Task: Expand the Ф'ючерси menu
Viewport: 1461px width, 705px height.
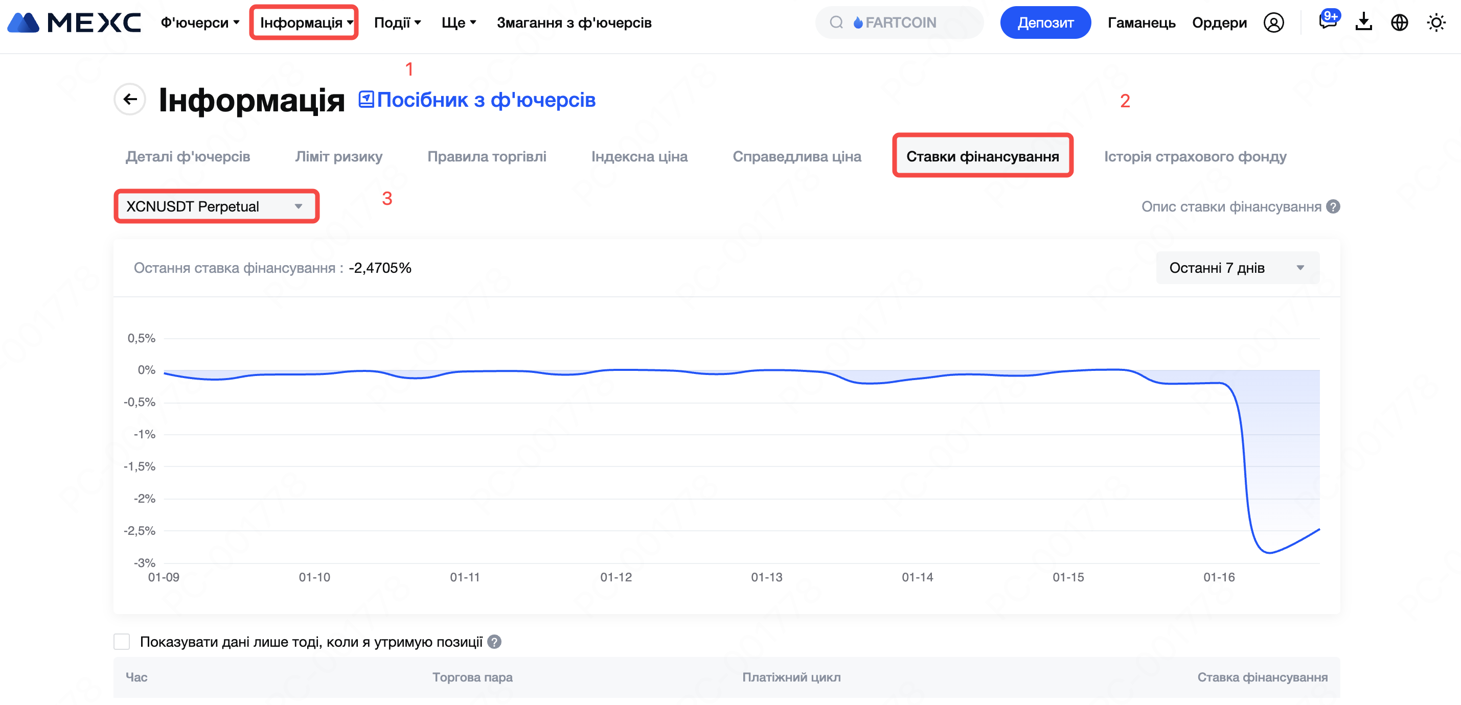Action: 200,22
